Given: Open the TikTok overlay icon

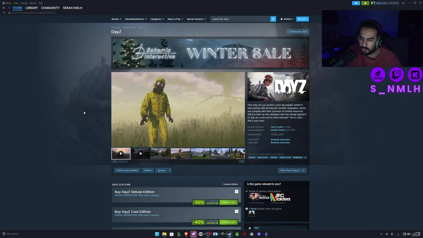Looking at the screenshot, I should coord(378,75).
